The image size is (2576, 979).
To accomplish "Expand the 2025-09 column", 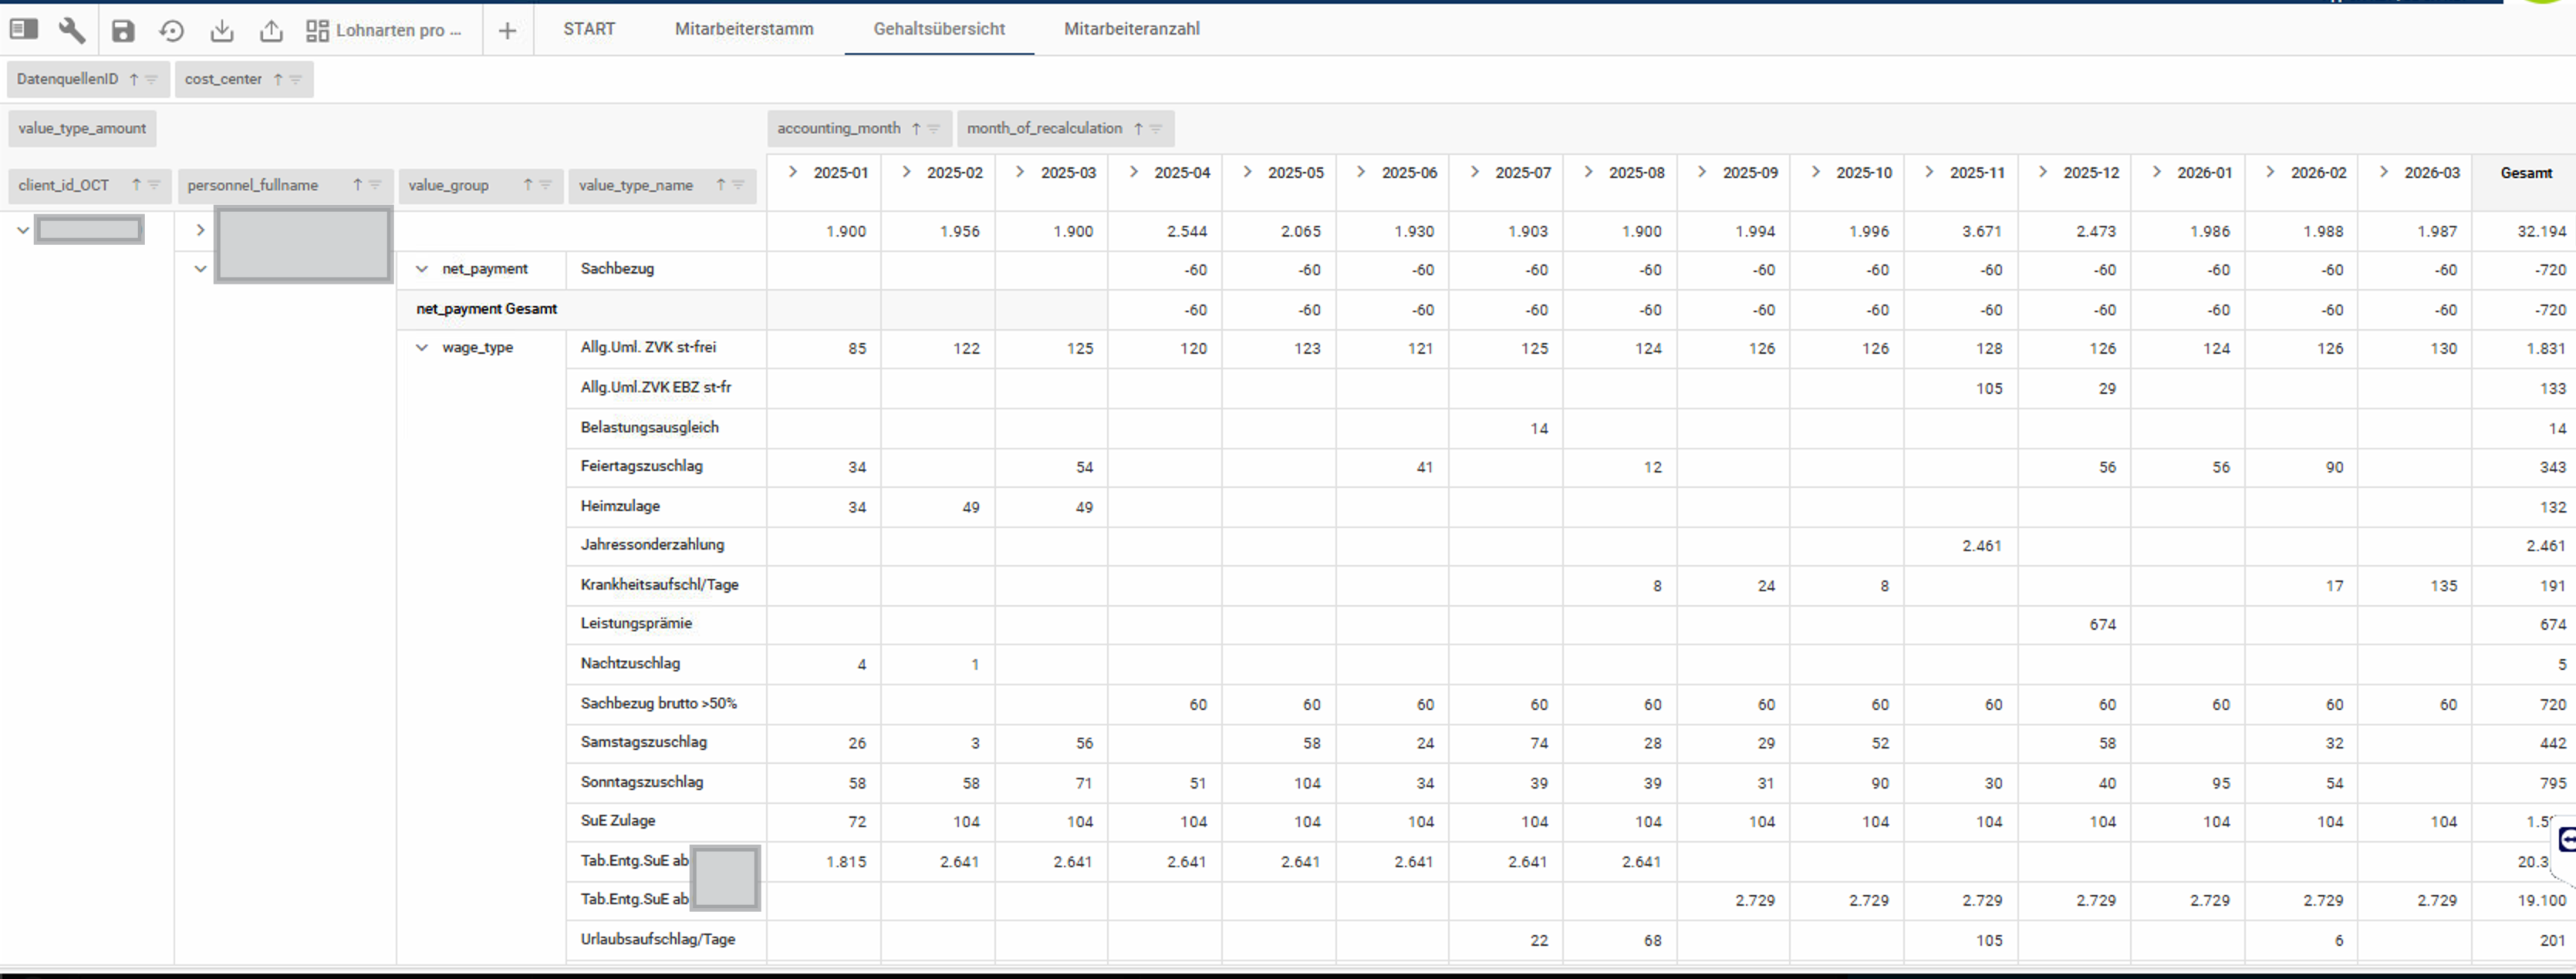I will point(1702,172).
